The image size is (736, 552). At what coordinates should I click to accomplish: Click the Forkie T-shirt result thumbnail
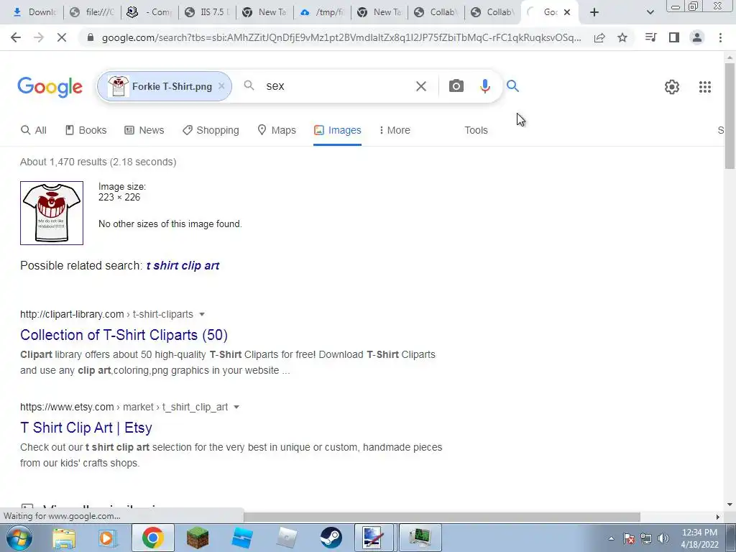tap(52, 213)
